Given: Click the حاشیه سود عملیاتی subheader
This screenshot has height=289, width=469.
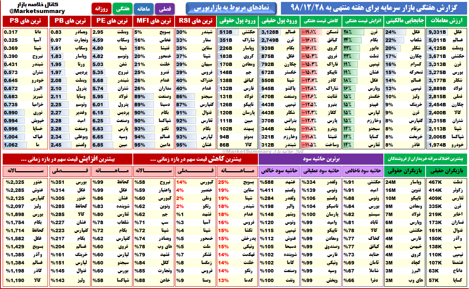Looking at the screenshot, I should click(320, 170).
